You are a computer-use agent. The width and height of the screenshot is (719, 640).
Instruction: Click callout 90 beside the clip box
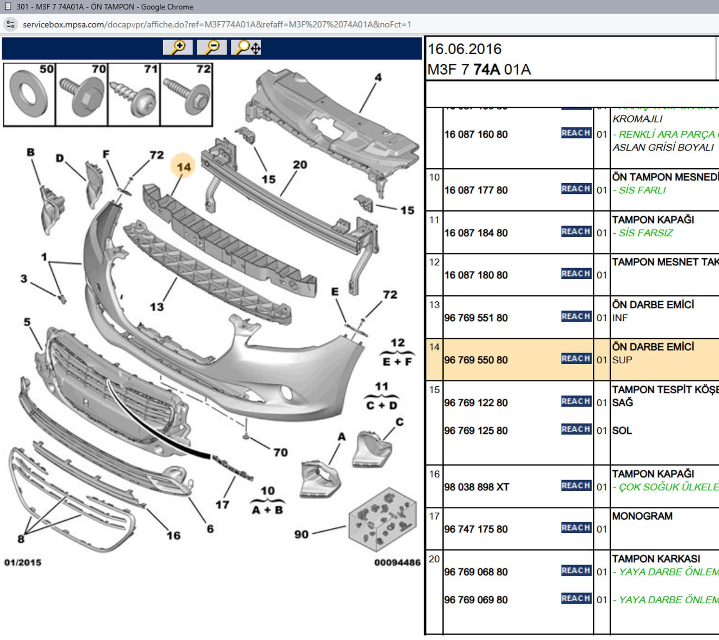(x=301, y=534)
